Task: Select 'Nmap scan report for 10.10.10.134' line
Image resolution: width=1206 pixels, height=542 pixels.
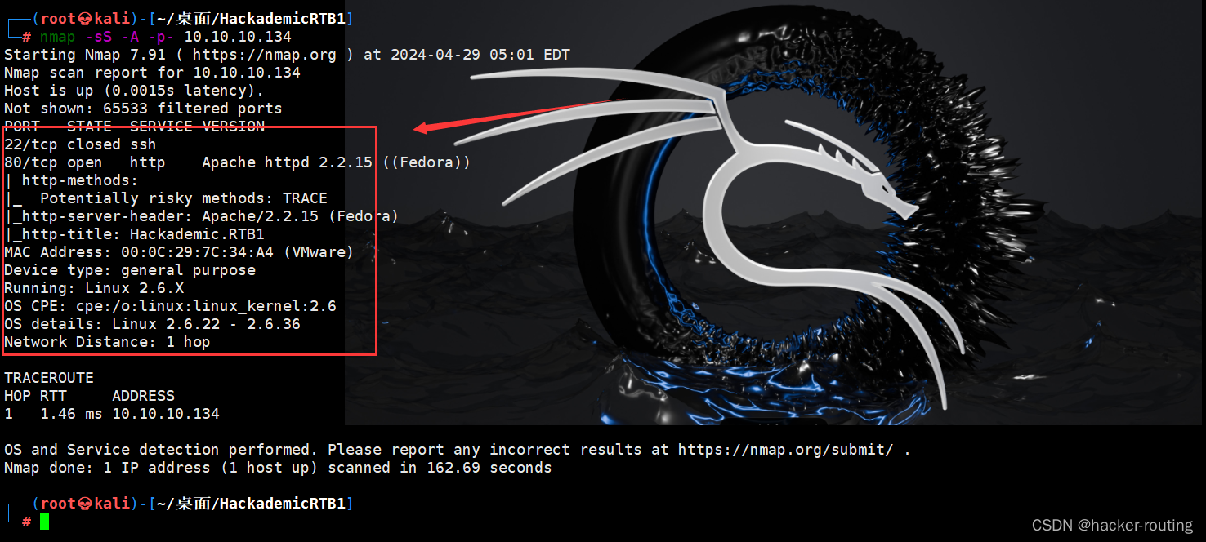Action: click(x=152, y=73)
